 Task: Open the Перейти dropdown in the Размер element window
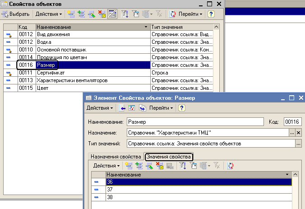[162, 108]
